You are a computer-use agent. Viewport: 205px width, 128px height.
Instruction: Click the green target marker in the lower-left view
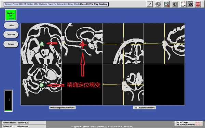tap(42, 85)
